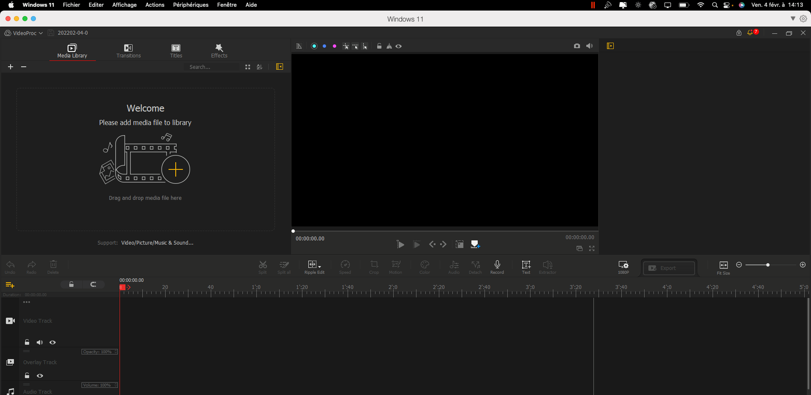The image size is (811, 395).
Task: Select the ruler guide tool in preview toolbar
Action: pos(299,46)
